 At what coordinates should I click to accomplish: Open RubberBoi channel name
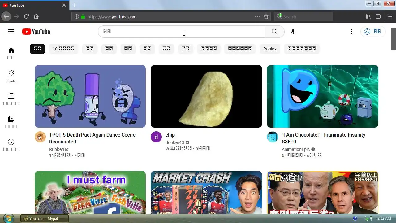pos(59,149)
